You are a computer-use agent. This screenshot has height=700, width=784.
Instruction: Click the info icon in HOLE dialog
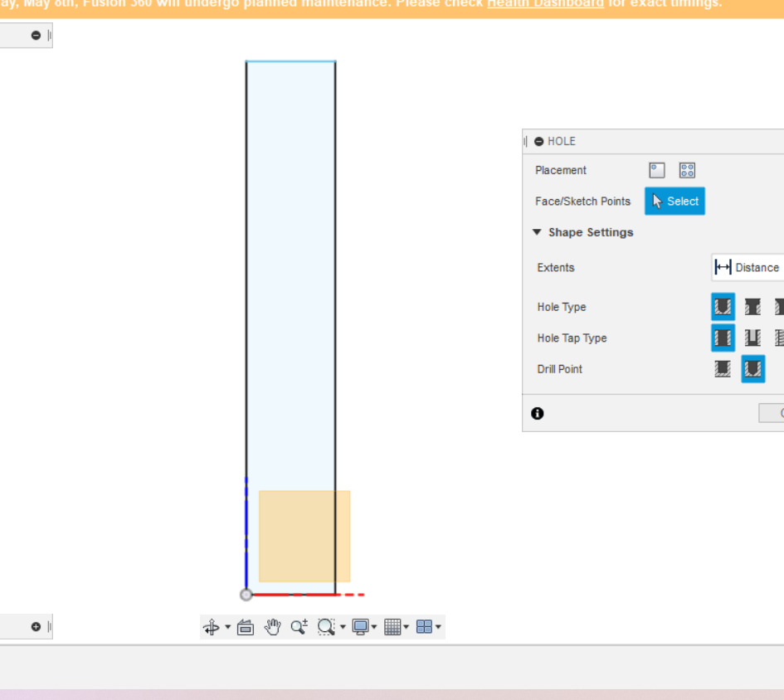pyautogui.click(x=538, y=414)
